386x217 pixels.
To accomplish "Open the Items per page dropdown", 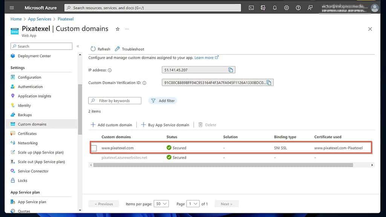I will tap(161, 204).
